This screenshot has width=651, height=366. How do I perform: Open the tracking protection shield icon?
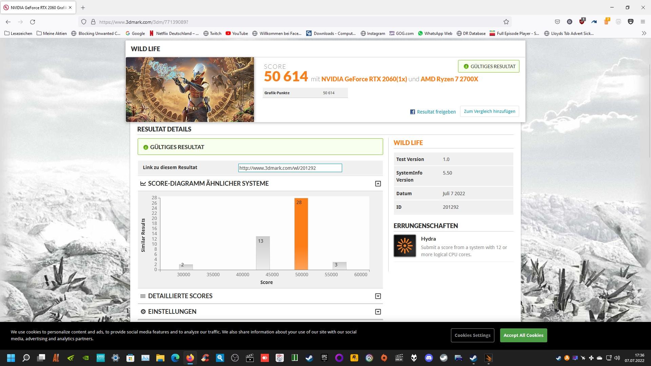84,22
